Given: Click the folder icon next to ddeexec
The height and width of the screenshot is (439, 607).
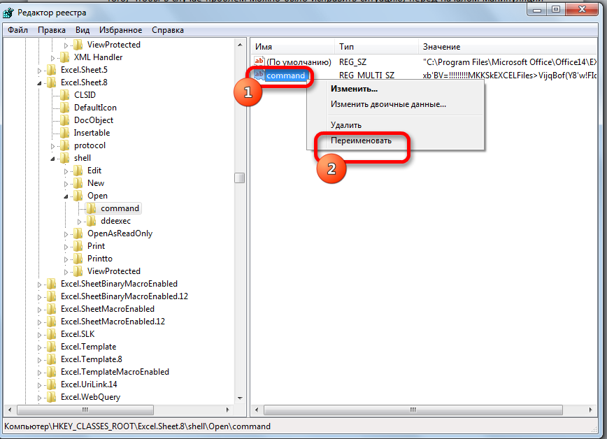Looking at the screenshot, I should (92, 221).
